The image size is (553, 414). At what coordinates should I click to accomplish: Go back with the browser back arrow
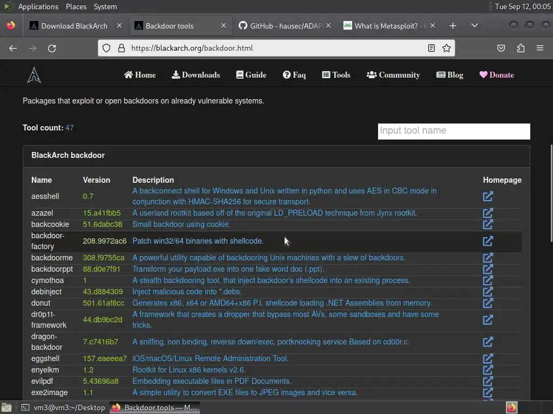click(13, 48)
